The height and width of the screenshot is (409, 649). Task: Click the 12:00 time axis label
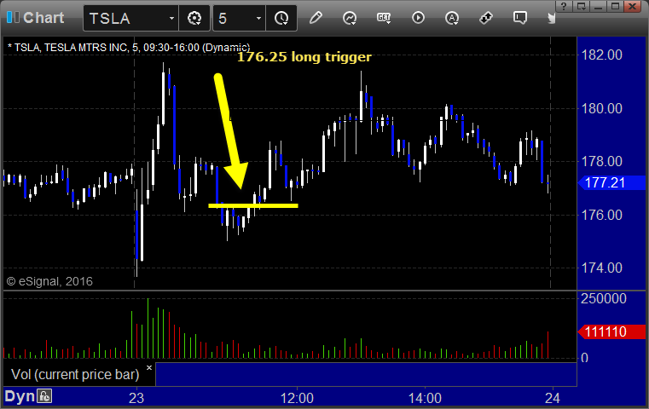pyautogui.click(x=297, y=398)
